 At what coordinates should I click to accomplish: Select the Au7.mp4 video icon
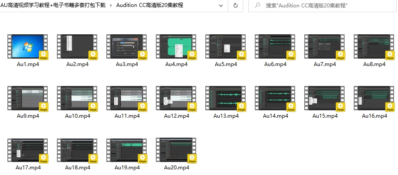click(325, 46)
